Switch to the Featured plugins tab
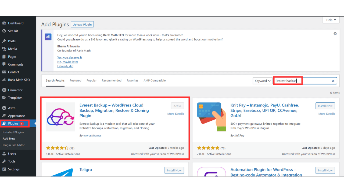Image resolution: width=344 pixels, height=193 pixels. coord(76,80)
